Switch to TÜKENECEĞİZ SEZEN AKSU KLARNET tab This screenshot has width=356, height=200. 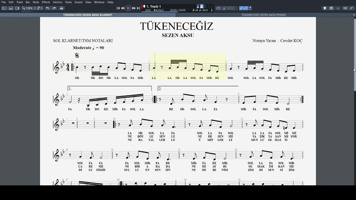click(88, 15)
